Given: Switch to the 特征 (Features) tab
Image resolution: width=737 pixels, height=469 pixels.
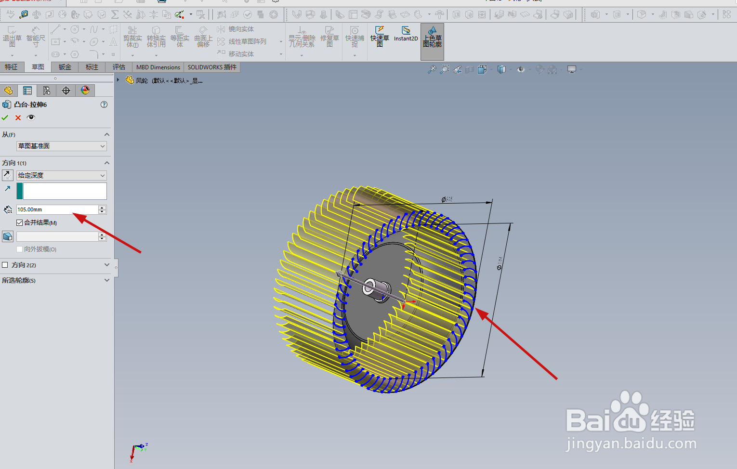Looking at the screenshot, I should [11, 67].
